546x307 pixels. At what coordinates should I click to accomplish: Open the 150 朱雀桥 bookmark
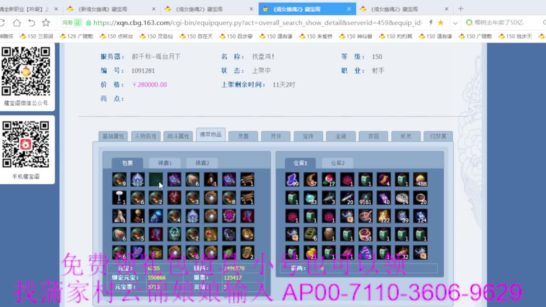(x=316, y=36)
